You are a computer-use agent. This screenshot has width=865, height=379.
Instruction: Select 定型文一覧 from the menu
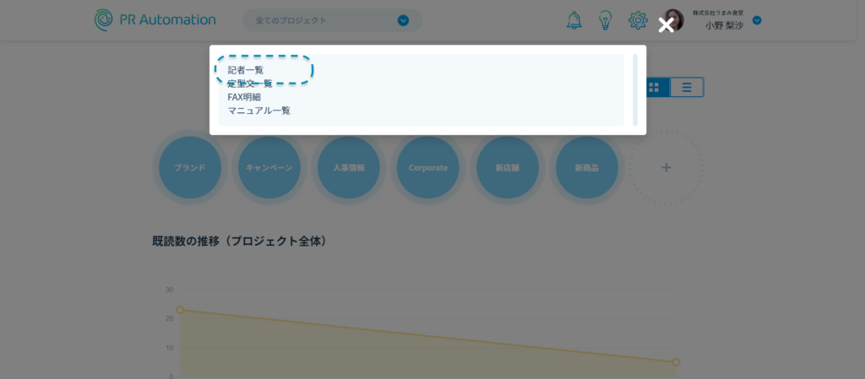click(250, 84)
